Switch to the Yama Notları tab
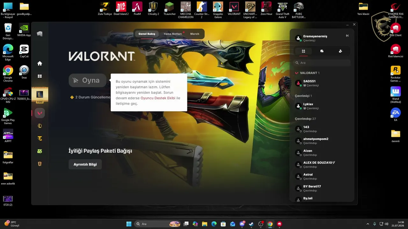This screenshot has height=229, width=408. point(172,34)
